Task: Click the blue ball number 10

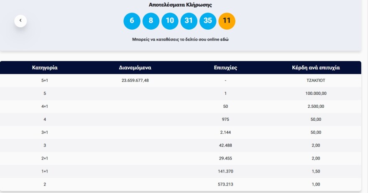Action: (170, 21)
